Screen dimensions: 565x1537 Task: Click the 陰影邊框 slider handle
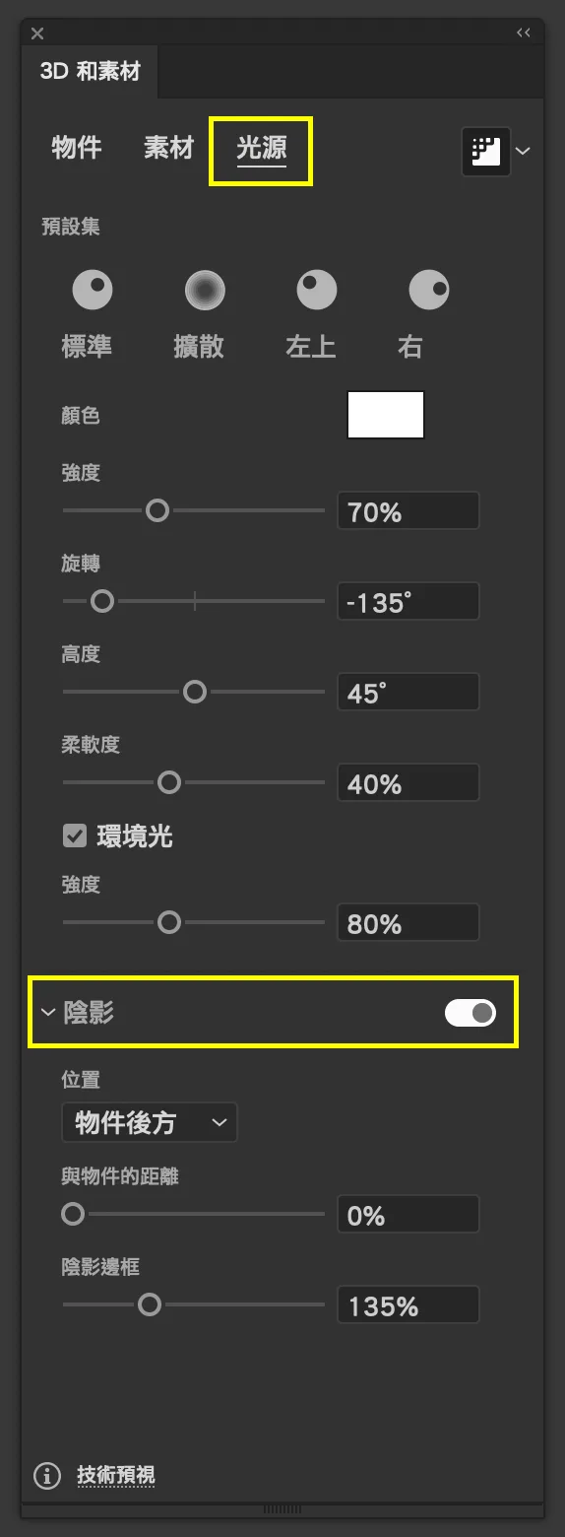click(x=150, y=1304)
